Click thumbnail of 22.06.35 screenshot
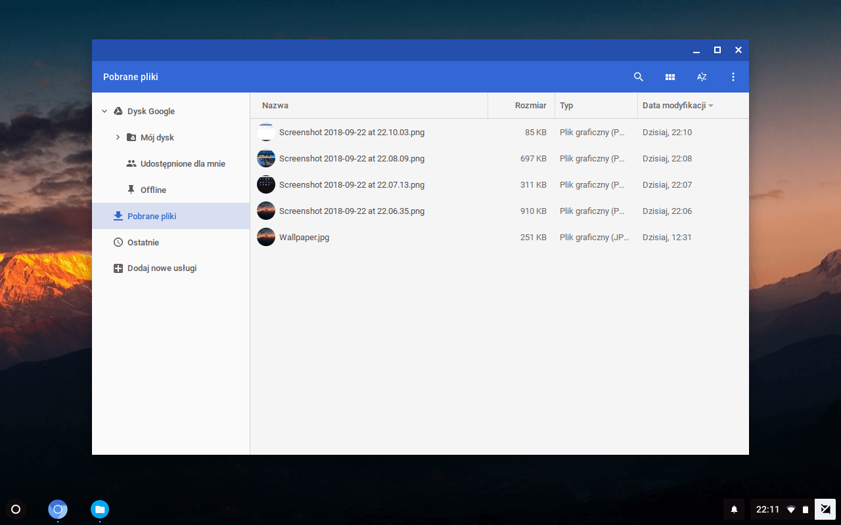Viewport: 841px width, 525px height. 266,211
